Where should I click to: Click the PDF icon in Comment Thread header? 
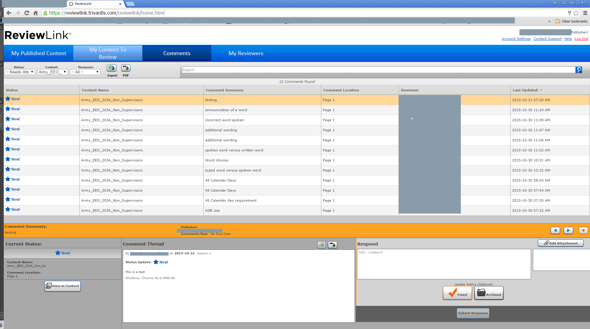(333, 245)
